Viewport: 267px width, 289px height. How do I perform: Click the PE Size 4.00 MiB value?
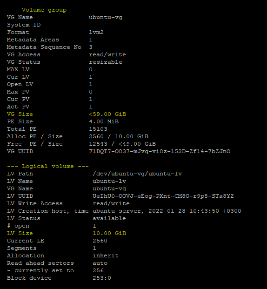104,121
